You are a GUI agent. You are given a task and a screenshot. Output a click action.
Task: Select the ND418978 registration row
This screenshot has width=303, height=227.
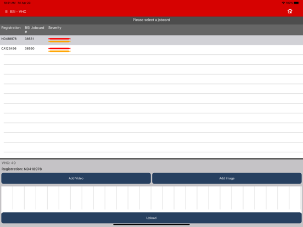(151, 40)
